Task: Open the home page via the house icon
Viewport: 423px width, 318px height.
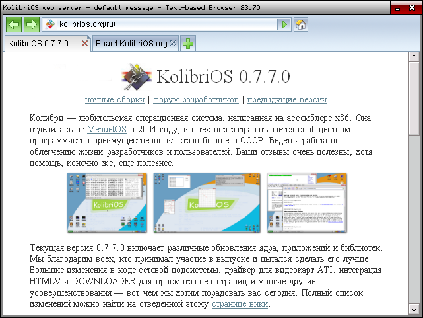Action: (301, 25)
